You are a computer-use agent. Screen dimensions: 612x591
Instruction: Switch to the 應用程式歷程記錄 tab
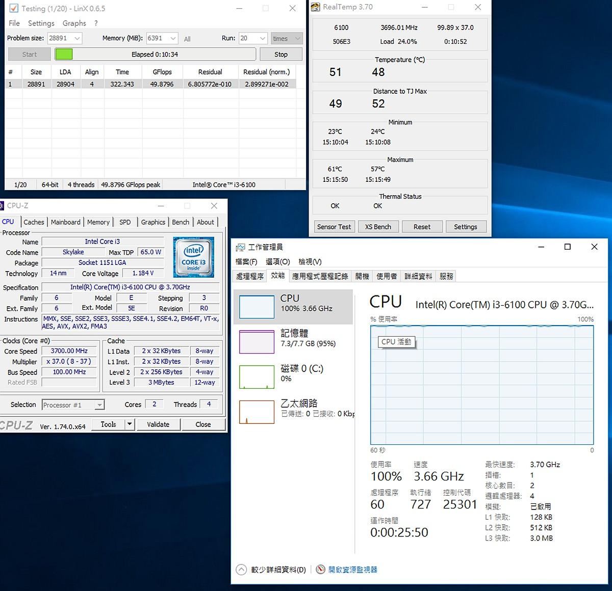point(320,276)
